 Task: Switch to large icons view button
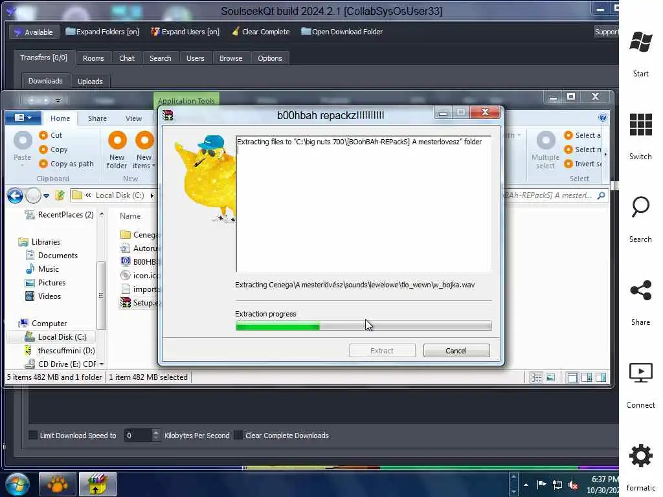pyautogui.click(x=550, y=377)
